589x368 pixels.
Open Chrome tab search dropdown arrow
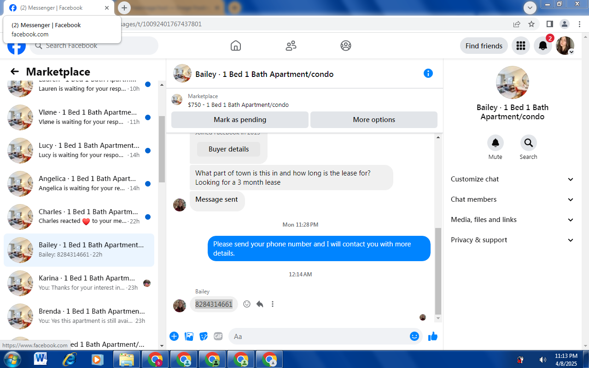coord(530,8)
